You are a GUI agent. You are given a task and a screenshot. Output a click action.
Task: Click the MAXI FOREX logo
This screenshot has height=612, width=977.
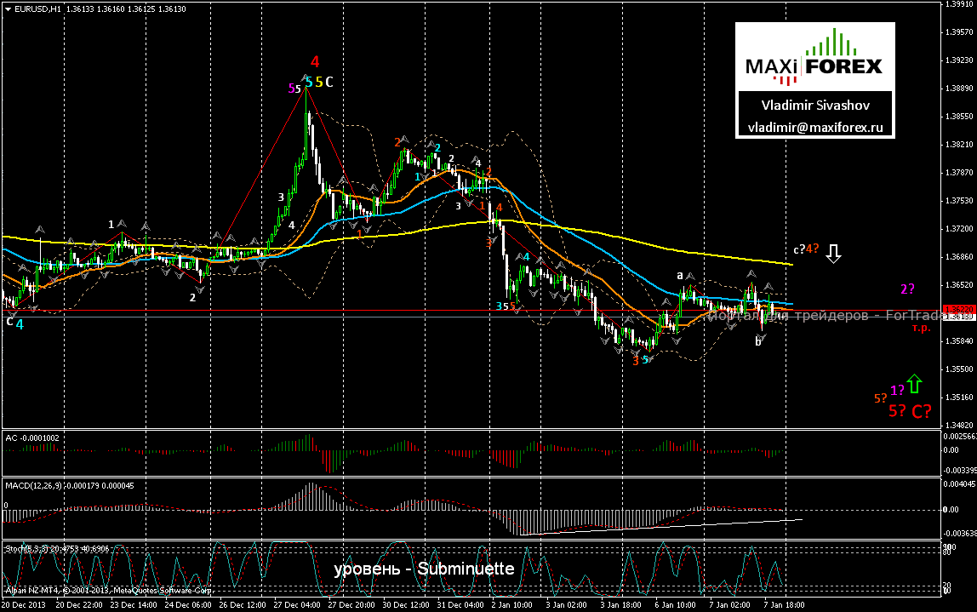tap(814, 58)
